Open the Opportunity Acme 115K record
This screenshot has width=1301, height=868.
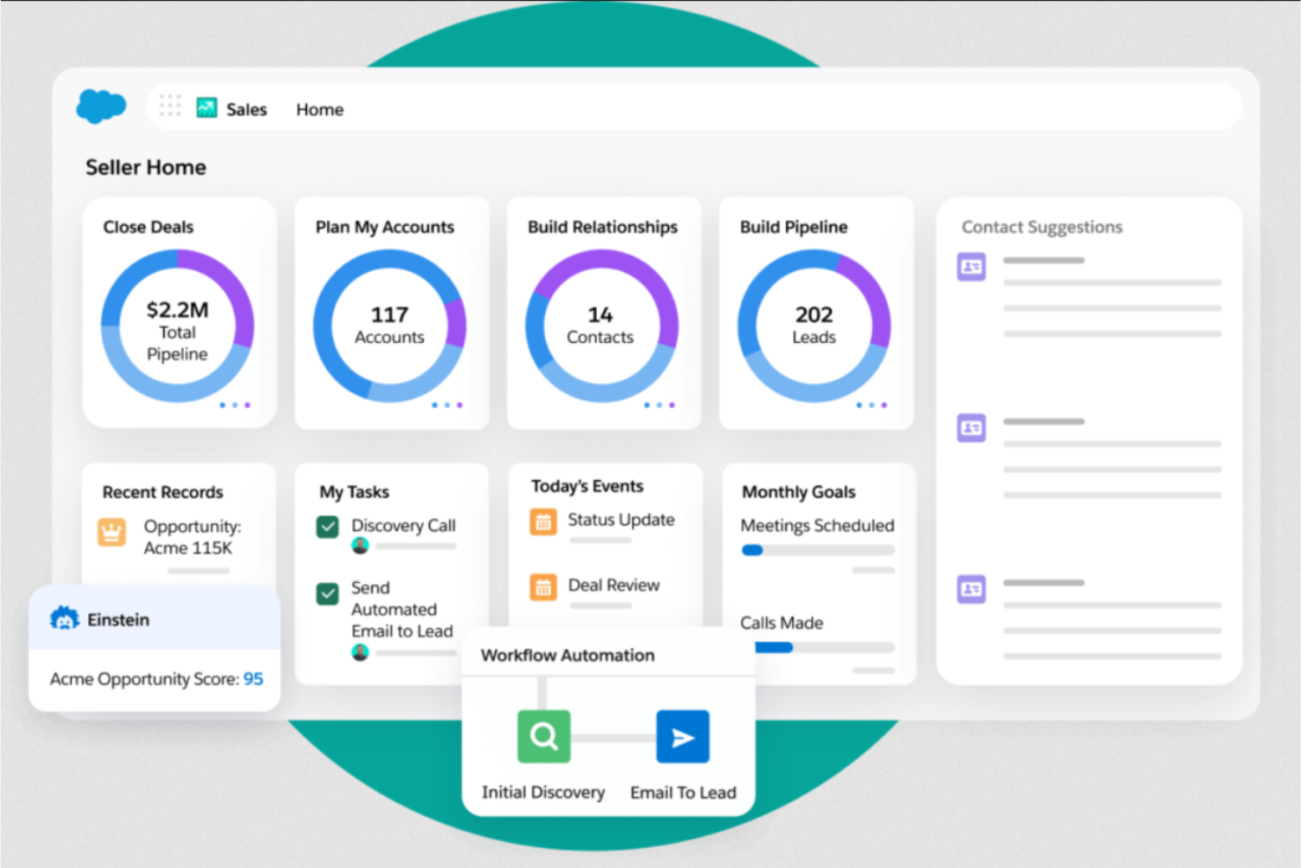(189, 536)
